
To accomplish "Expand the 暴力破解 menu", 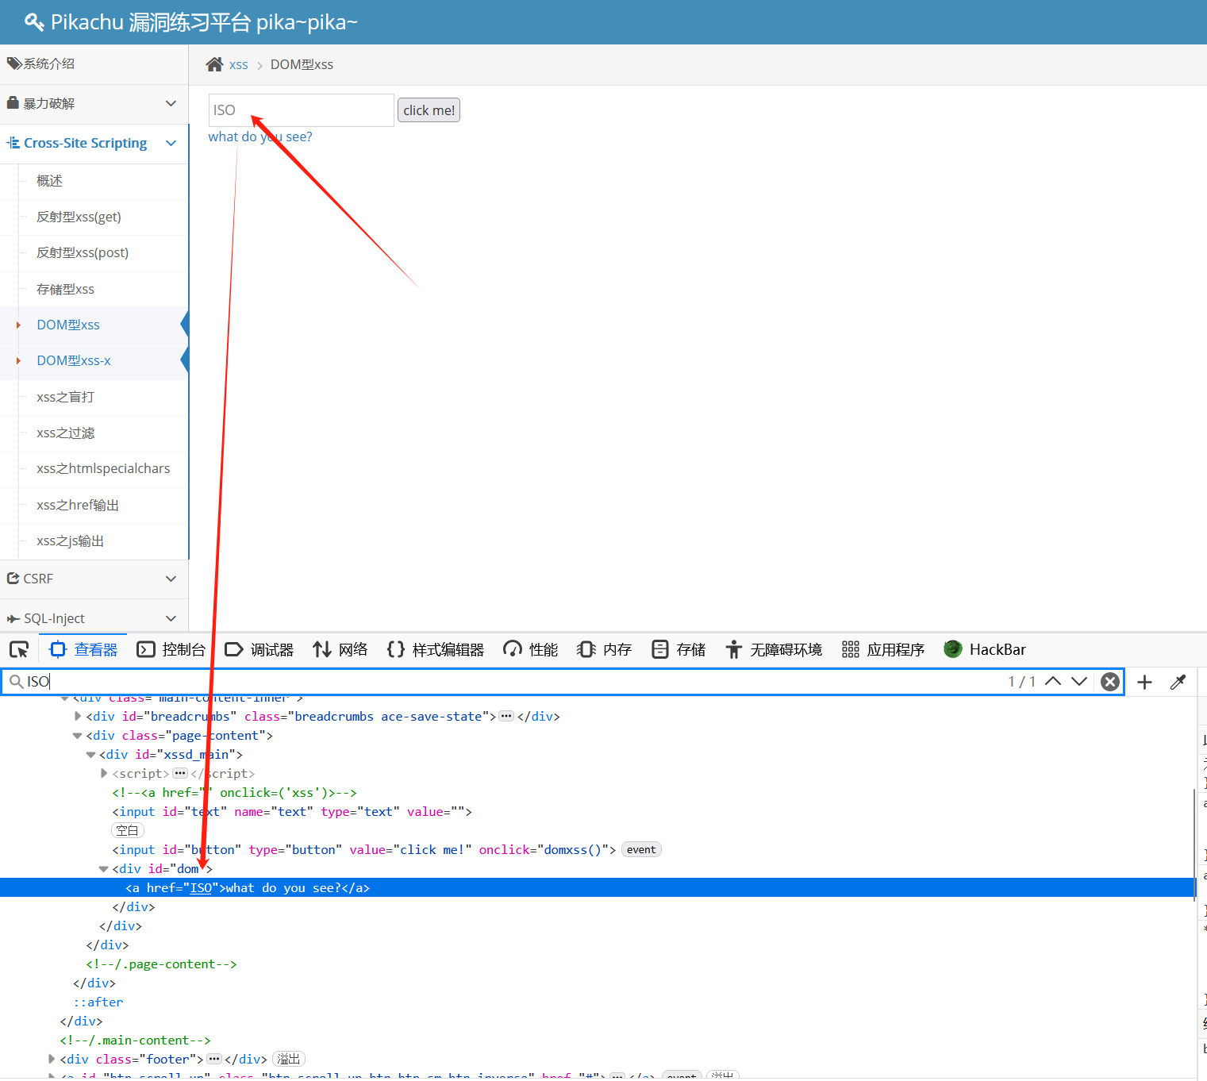I will tap(94, 104).
